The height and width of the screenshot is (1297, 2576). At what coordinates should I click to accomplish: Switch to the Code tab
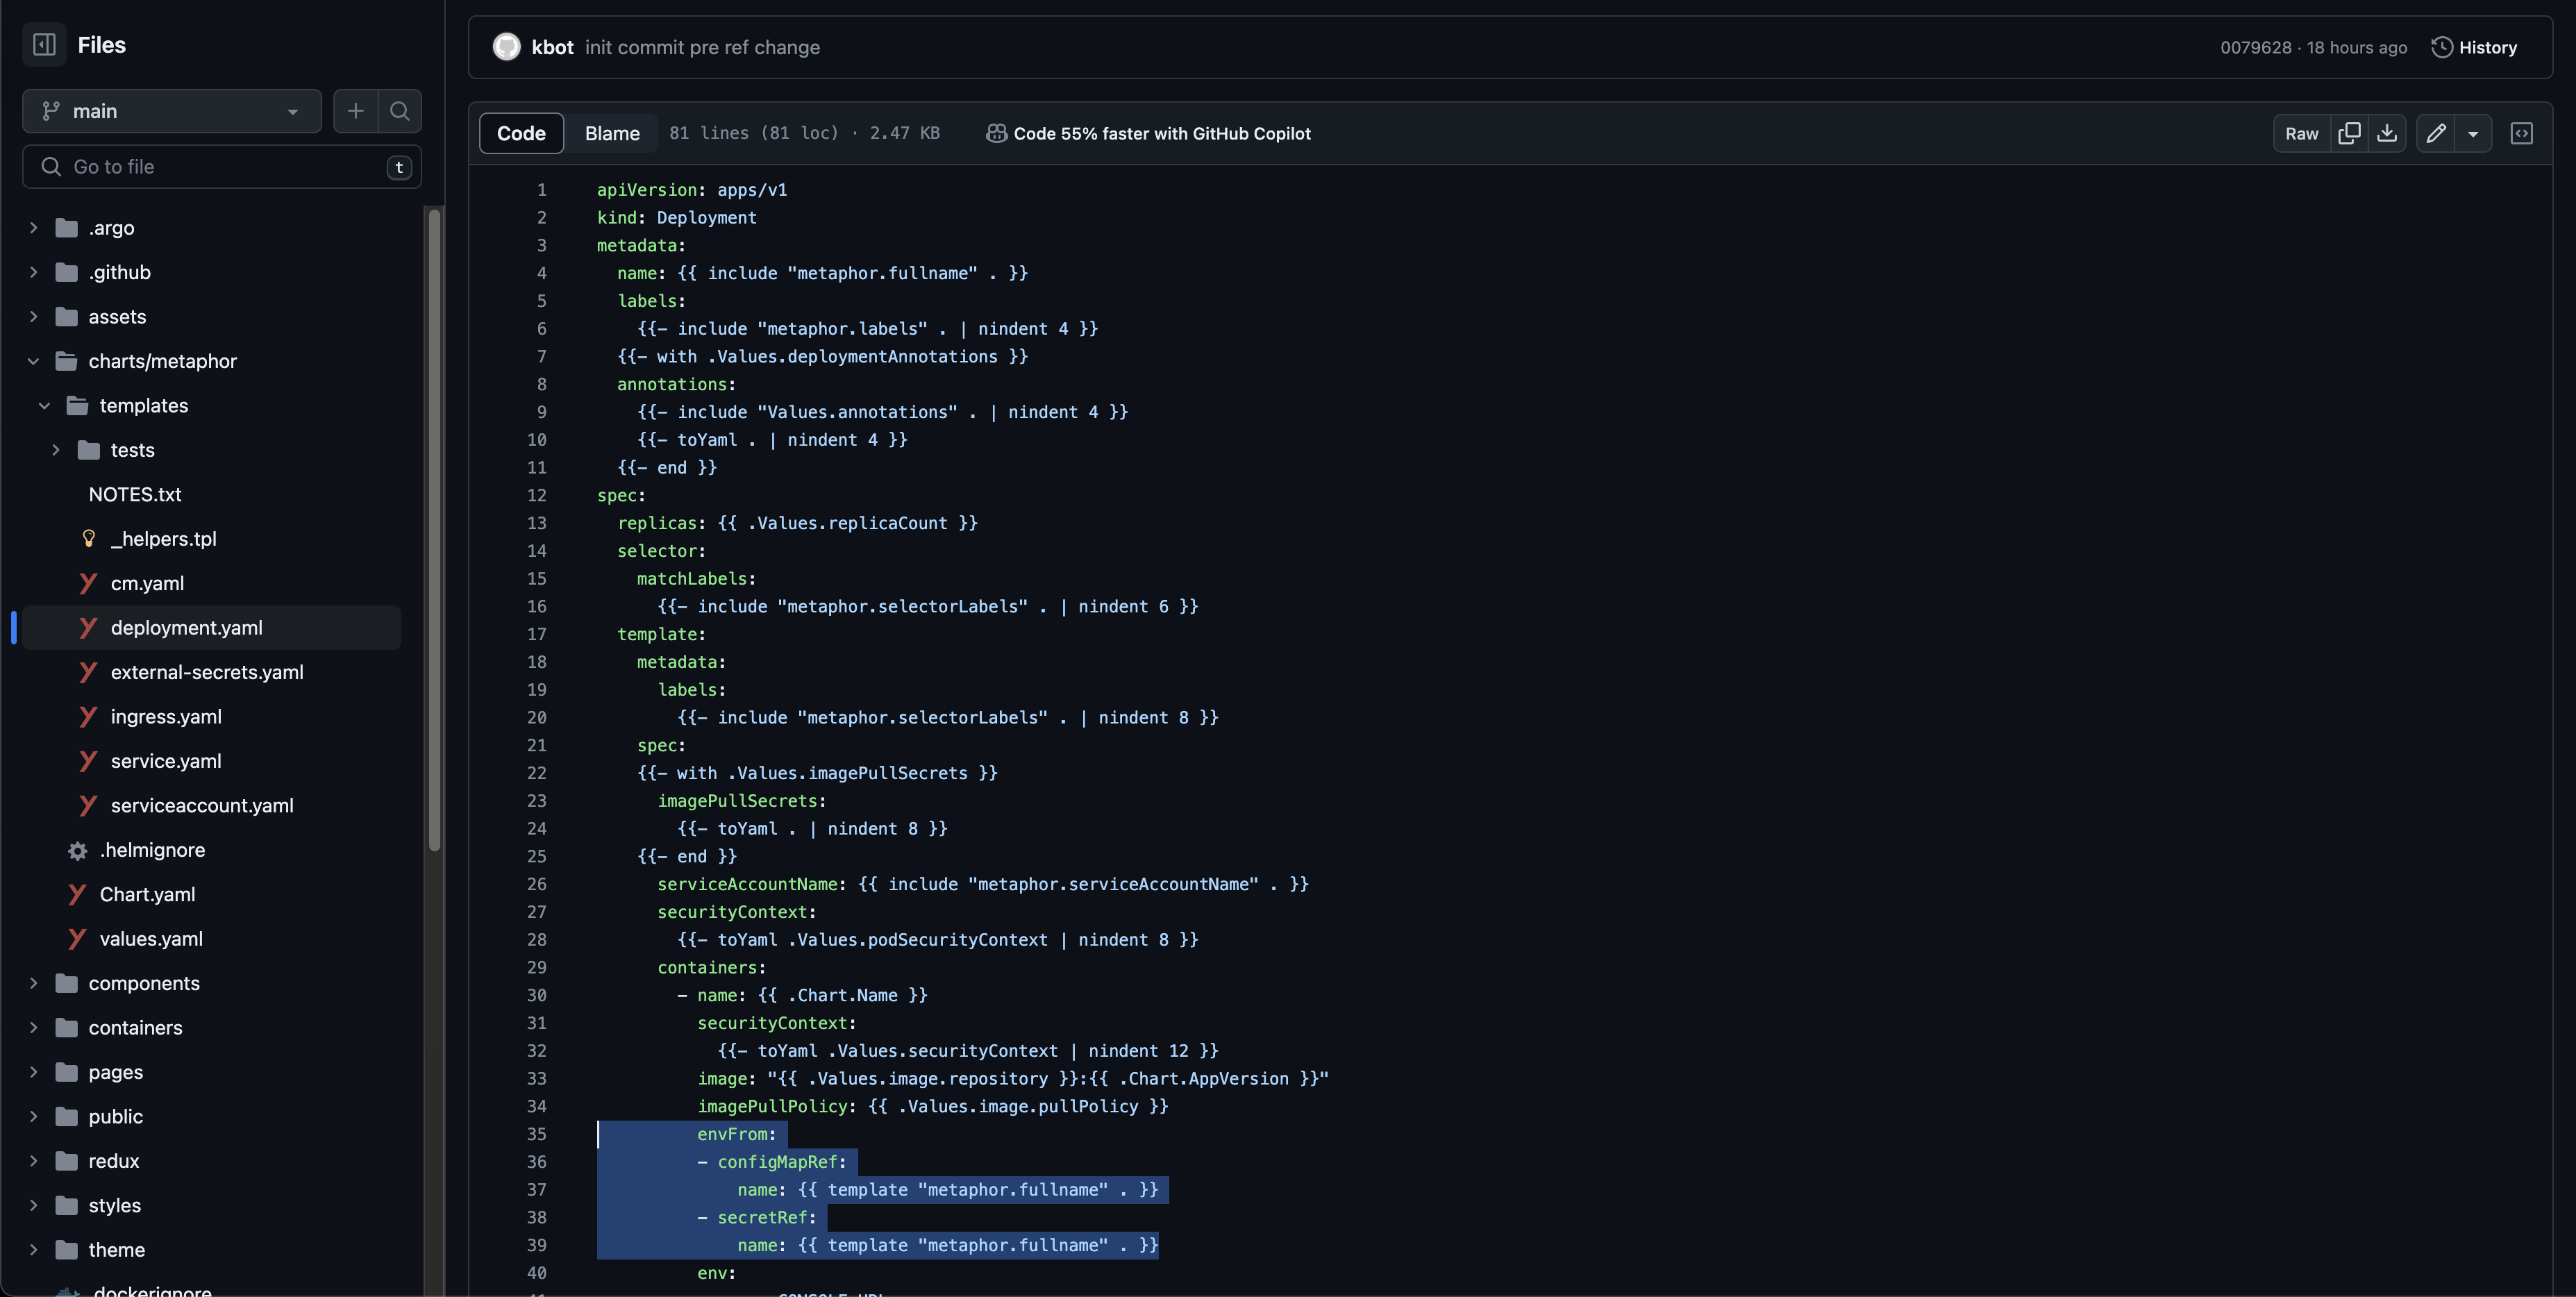coord(521,134)
